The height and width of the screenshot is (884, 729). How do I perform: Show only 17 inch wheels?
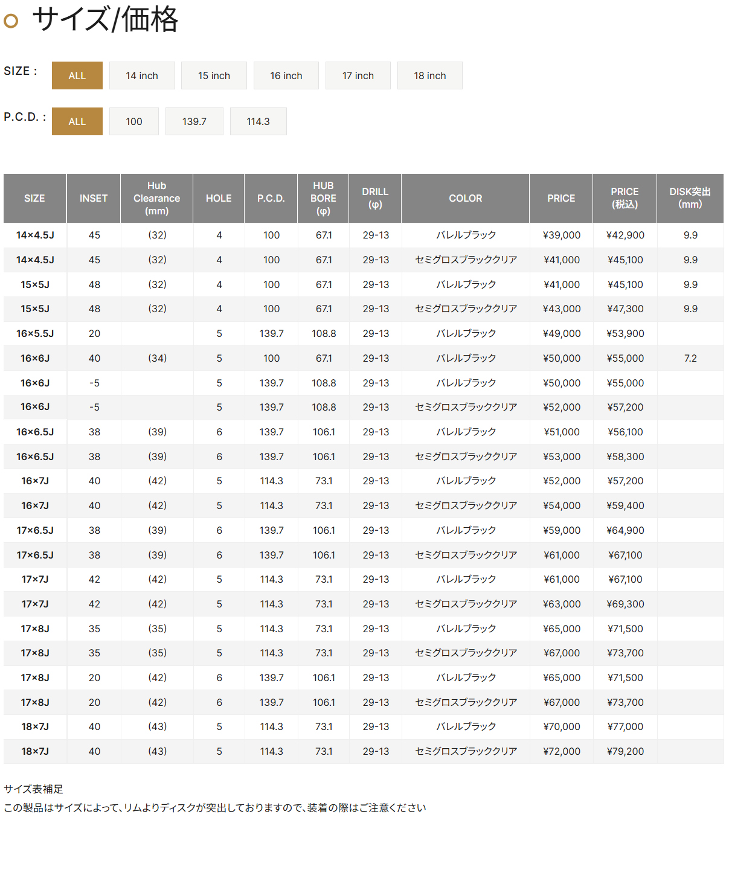pos(358,75)
